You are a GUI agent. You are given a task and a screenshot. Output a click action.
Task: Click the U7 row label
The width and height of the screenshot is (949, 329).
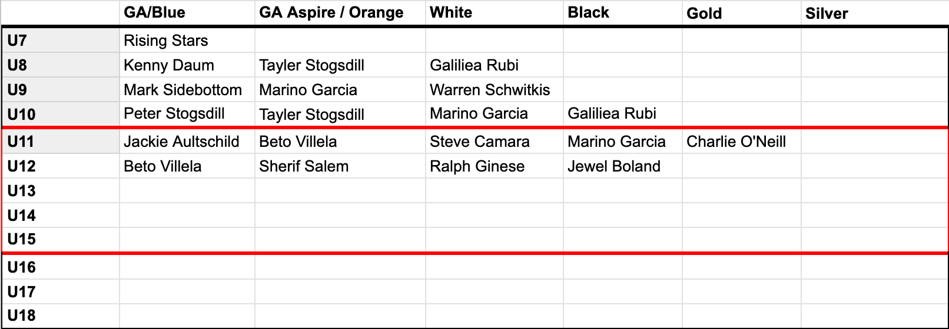point(17,41)
